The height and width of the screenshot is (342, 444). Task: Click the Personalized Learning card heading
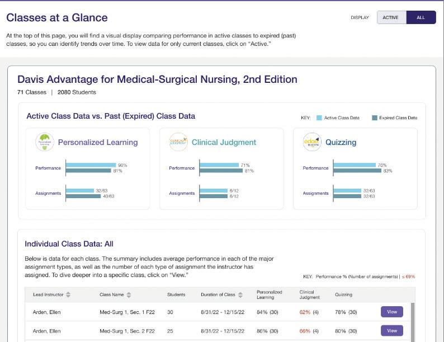click(x=98, y=142)
